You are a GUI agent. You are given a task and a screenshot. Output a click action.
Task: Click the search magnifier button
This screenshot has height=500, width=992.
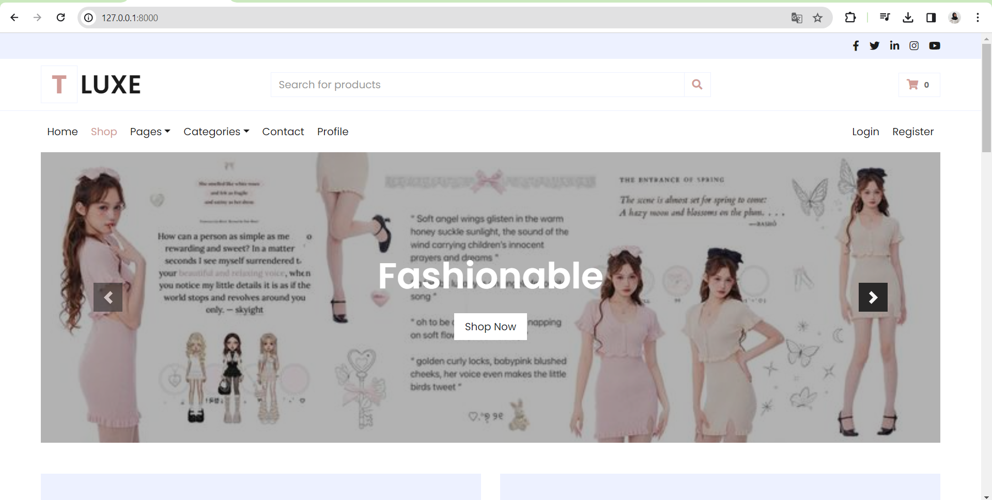[x=697, y=85]
